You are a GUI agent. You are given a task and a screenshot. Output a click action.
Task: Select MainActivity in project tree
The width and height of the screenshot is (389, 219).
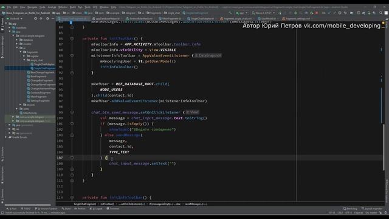click(x=28, y=113)
